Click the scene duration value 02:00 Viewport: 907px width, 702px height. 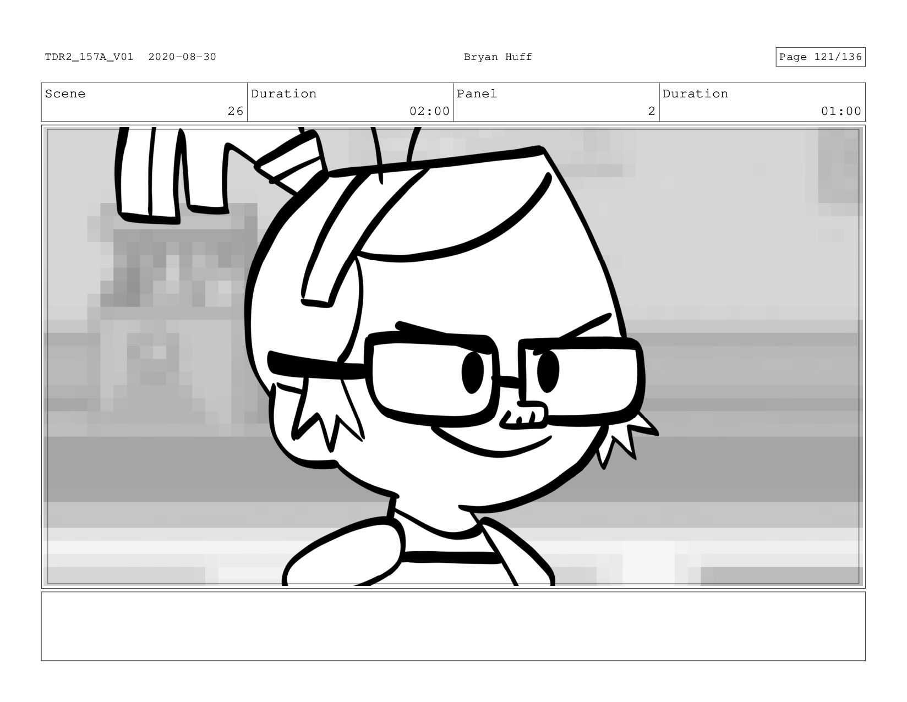pos(429,112)
